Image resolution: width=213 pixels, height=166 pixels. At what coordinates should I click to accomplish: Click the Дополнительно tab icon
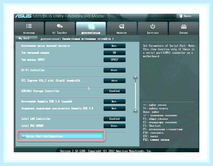[x=91, y=26]
